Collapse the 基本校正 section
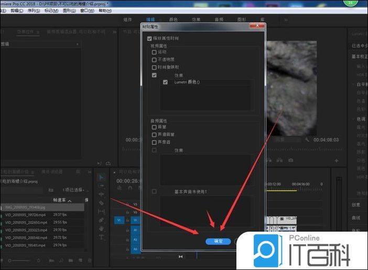Screen dimensions: 368x270 coord(359,57)
